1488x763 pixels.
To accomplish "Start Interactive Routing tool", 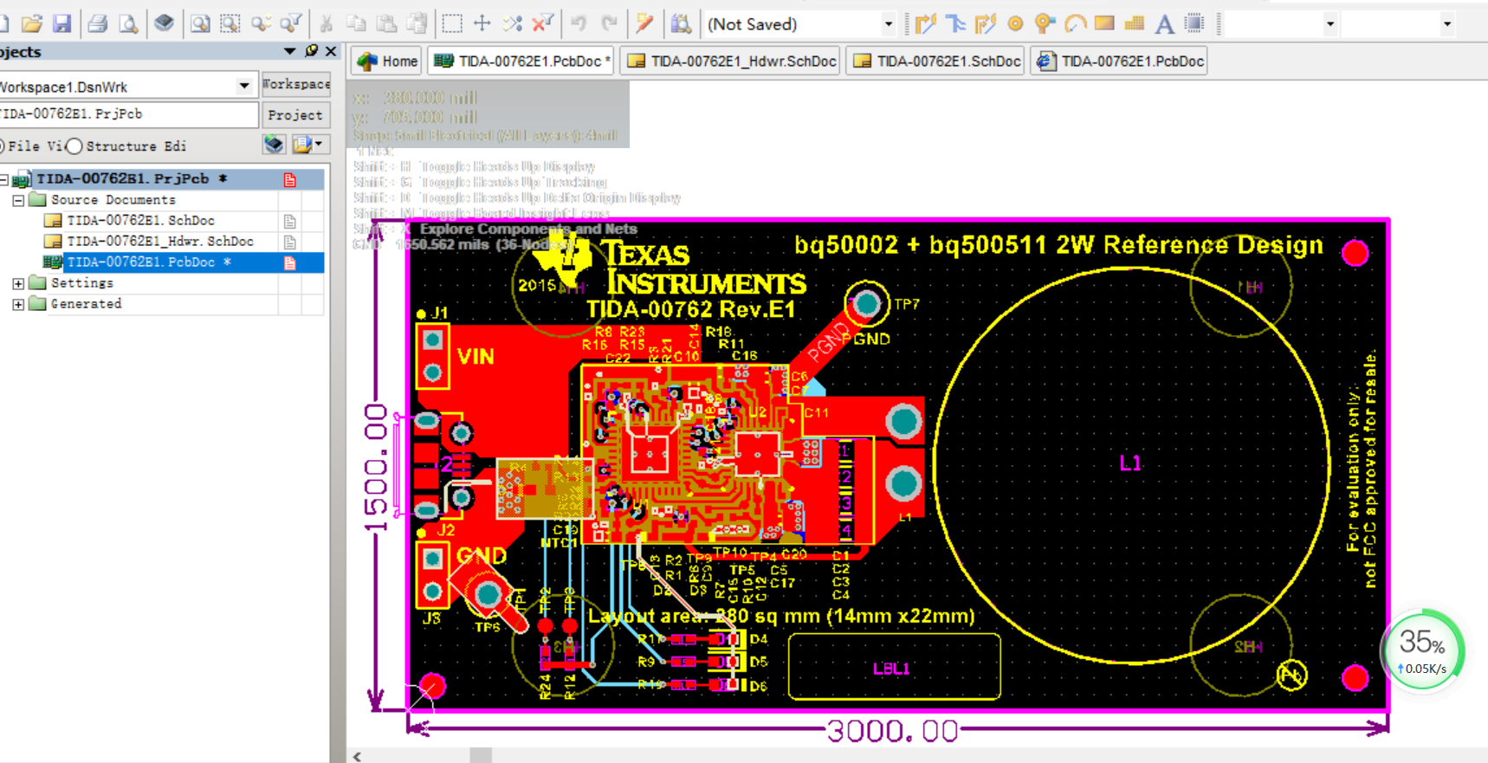I will coord(926,23).
